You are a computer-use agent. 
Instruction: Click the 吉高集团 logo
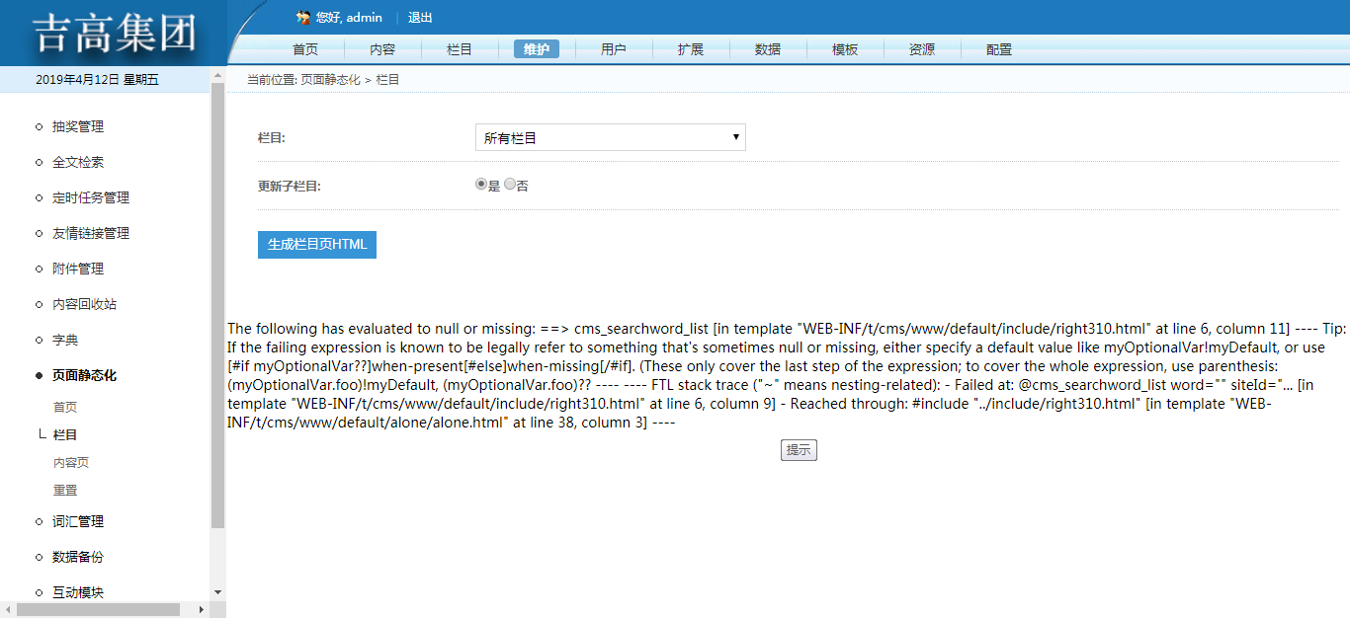point(115,34)
